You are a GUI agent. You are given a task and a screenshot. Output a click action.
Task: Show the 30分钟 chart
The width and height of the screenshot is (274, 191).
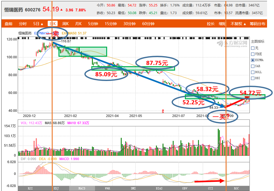(x=130, y=24)
